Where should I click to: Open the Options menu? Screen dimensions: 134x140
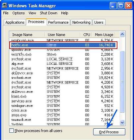click(x=19, y=13)
